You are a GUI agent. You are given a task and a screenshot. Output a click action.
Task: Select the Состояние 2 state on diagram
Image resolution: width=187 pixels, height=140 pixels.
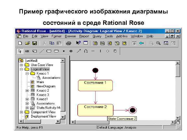click(95, 110)
